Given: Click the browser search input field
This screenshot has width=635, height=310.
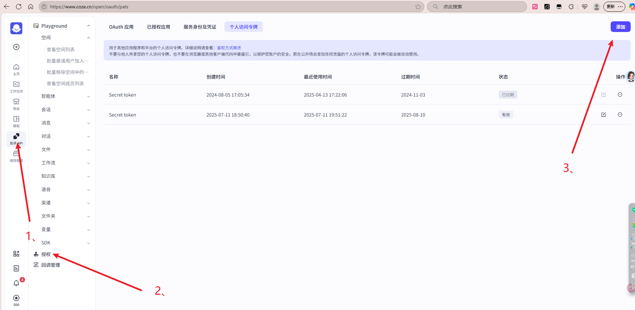Looking at the screenshot, I should pos(480,7).
